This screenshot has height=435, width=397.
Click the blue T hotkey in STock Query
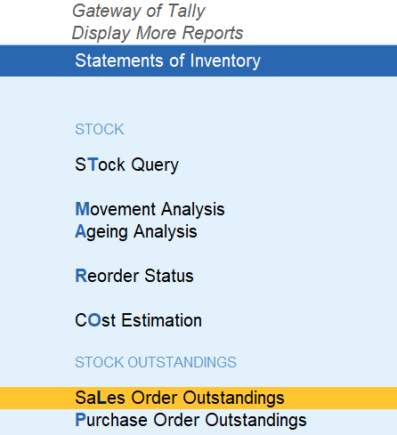pyautogui.click(x=93, y=165)
